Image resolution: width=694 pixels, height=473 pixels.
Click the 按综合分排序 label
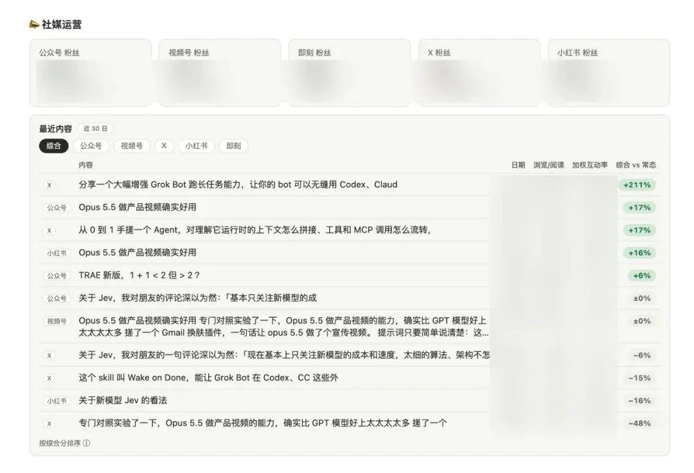pyautogui.click(x=60, y=443)
